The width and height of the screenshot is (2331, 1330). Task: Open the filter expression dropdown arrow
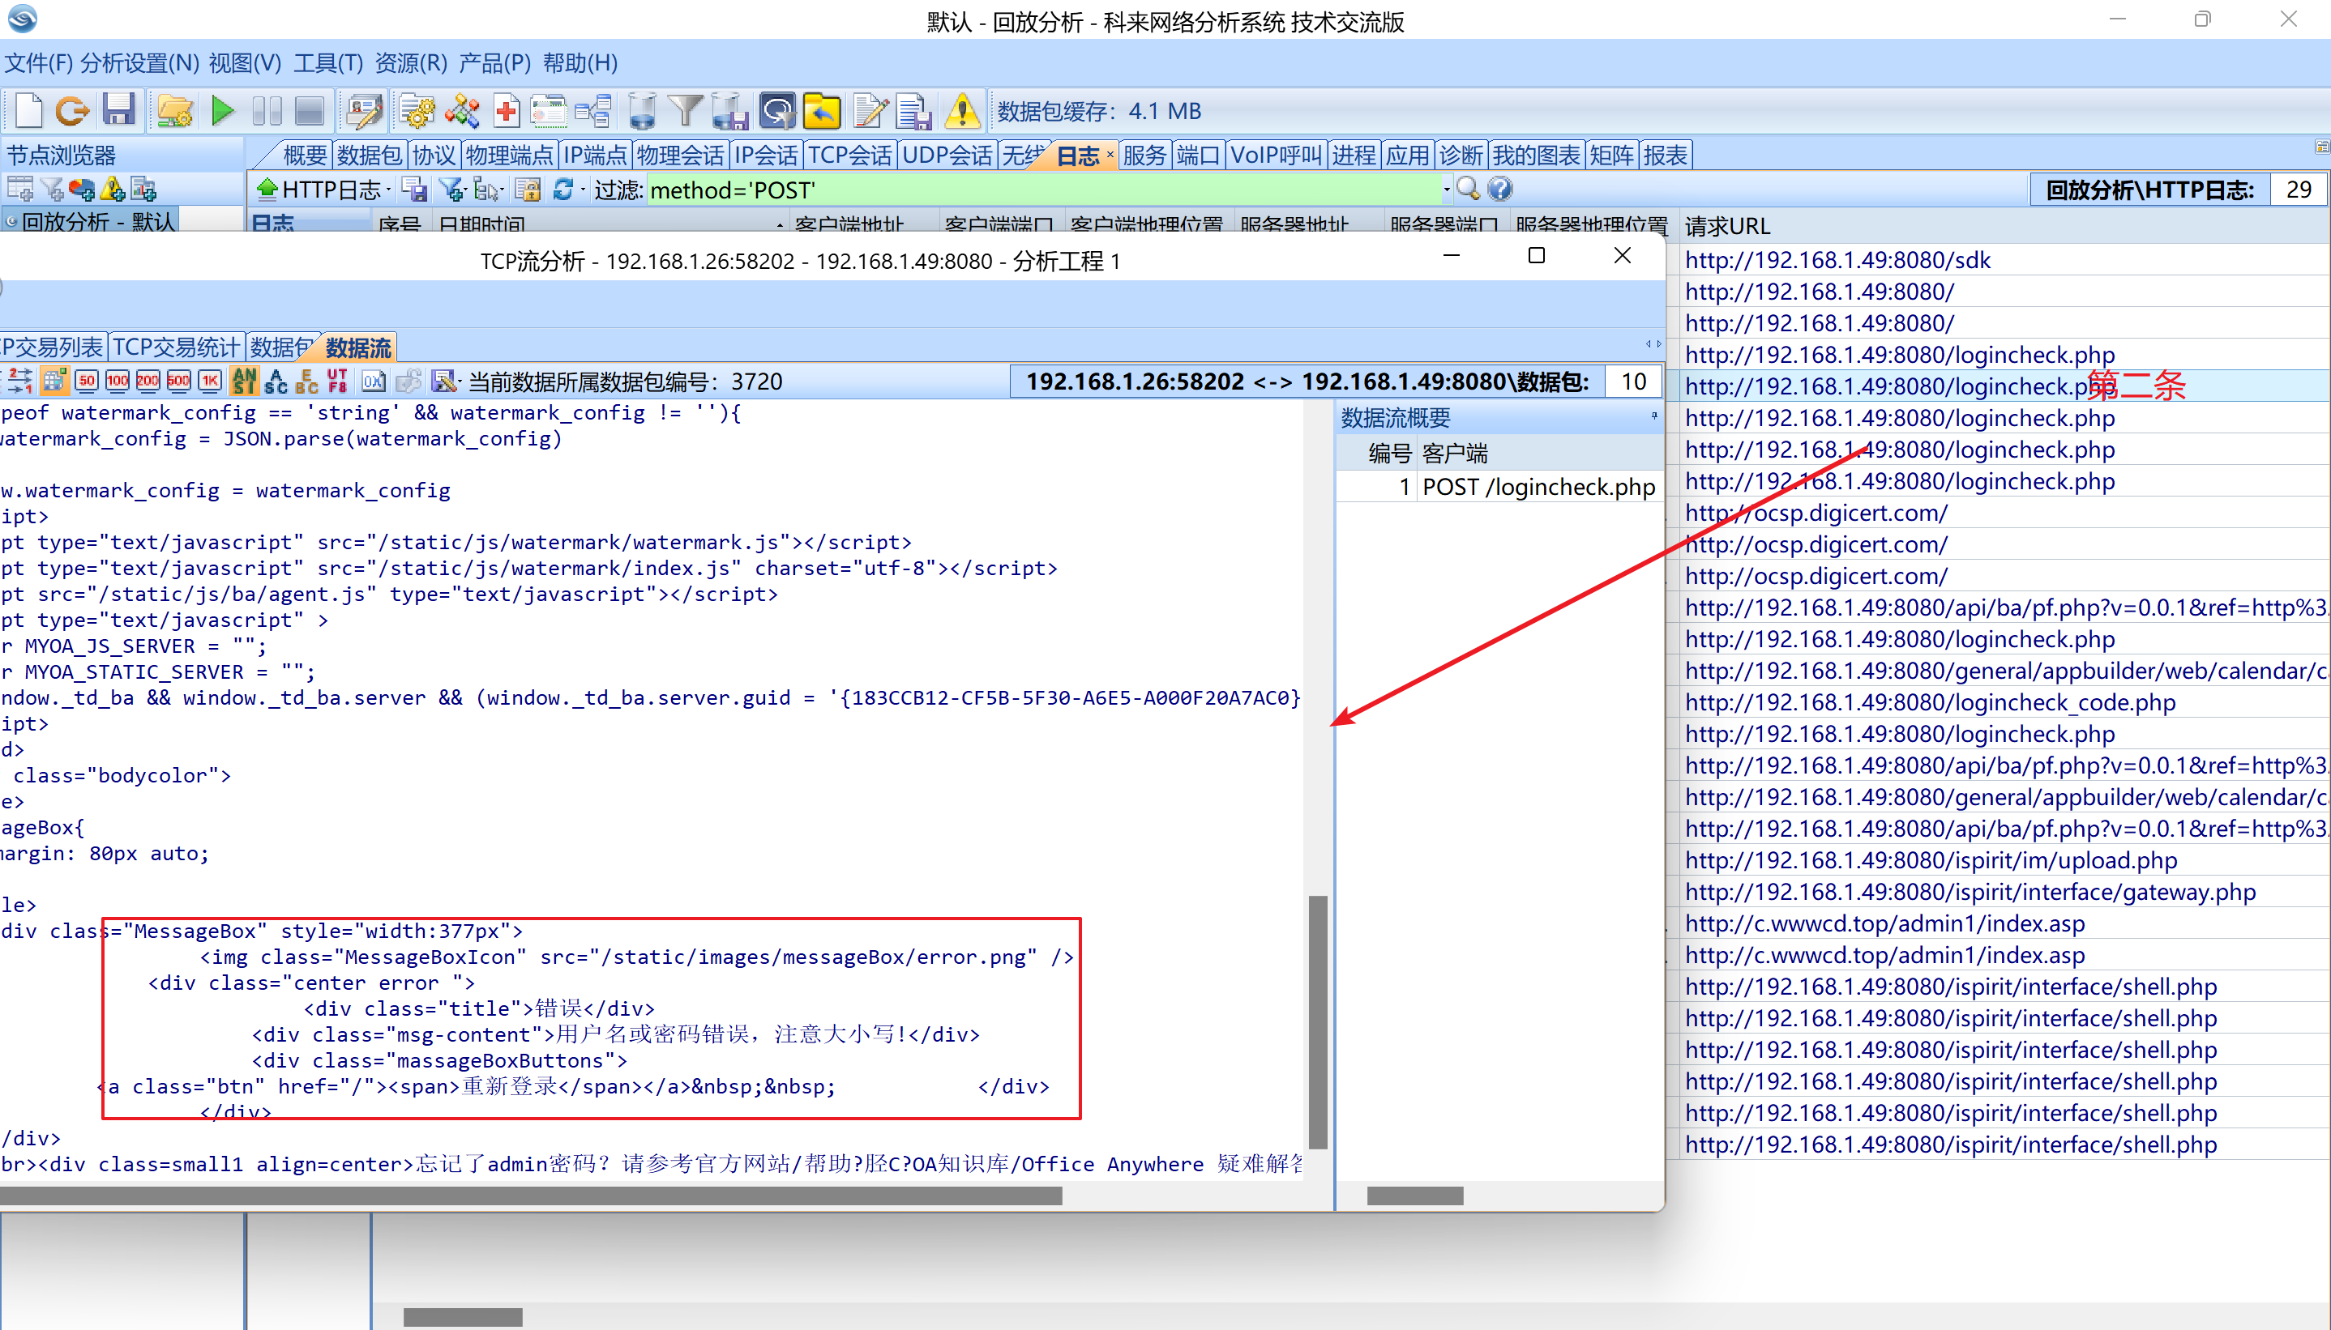coord(1447,190)
